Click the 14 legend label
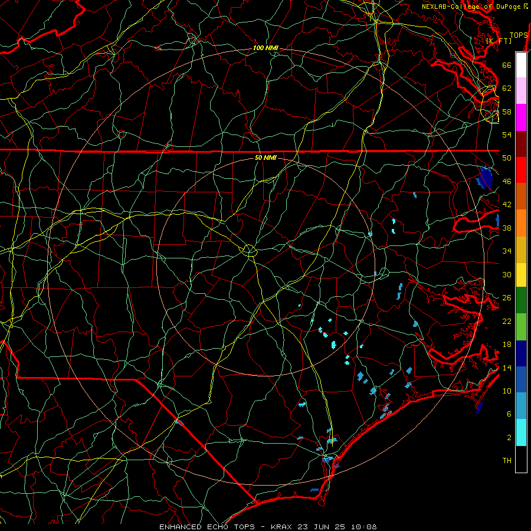This screenshot has height=531, width=531. tap(507, 368)
